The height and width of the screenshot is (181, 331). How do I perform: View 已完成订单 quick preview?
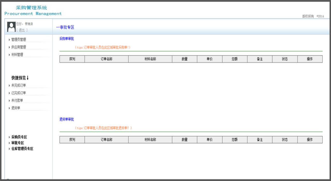coord(19,93)
